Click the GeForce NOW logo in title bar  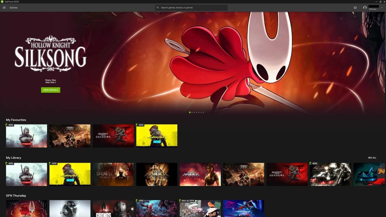tap(2, 2)
